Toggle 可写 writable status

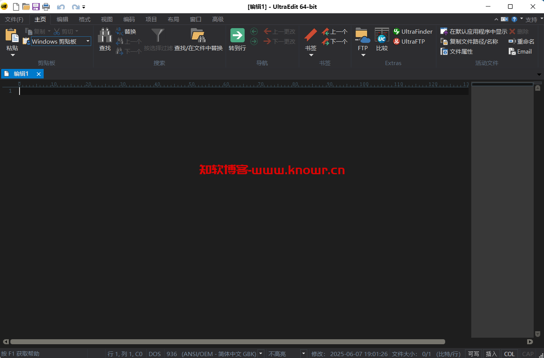click(x=474, y=354)
